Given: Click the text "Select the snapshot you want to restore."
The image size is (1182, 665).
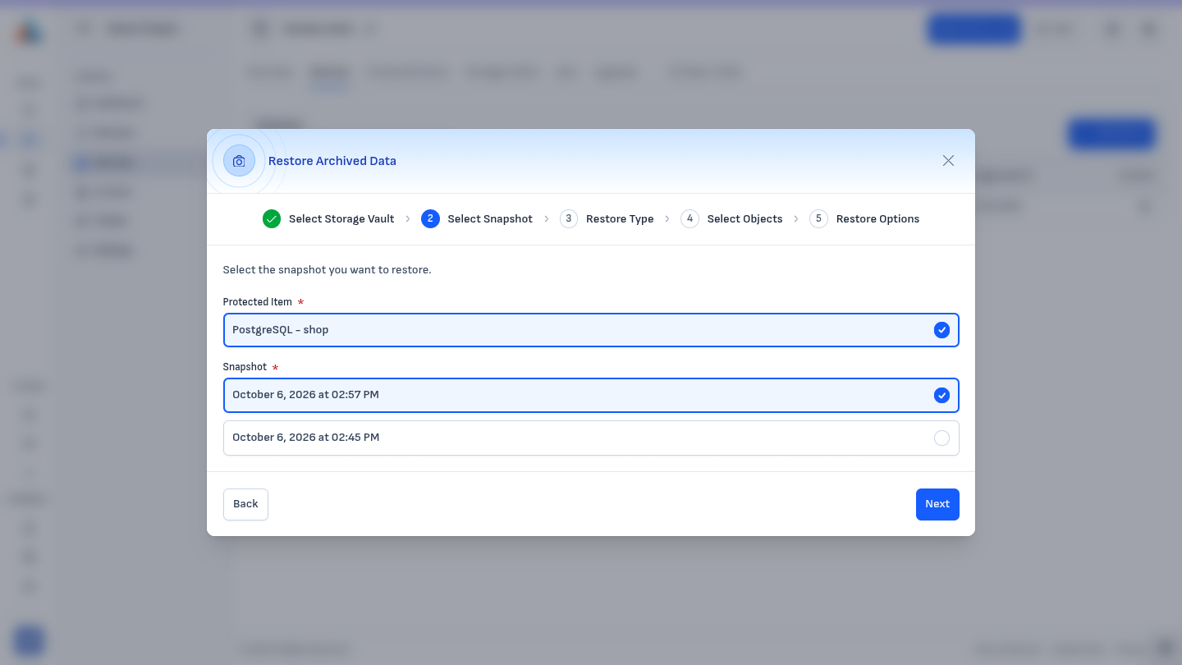Looking at the screenshot, I should click(x=327, y=270).
